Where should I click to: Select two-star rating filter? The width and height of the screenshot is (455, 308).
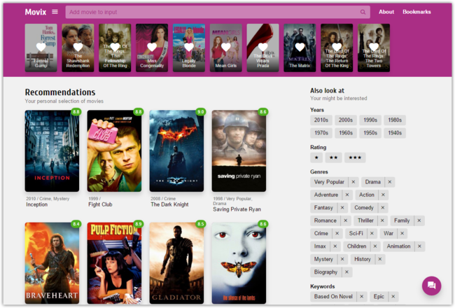pyautogui.click(x=333, y=157)
